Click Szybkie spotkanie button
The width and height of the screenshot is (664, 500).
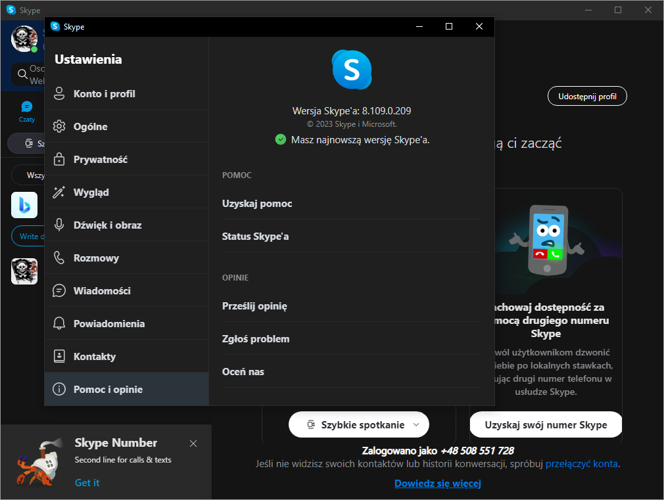[x=359, y=424]
